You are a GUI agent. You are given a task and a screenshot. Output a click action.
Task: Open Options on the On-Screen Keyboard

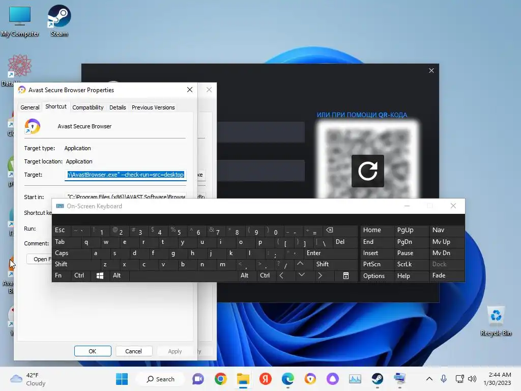[377, 276]
